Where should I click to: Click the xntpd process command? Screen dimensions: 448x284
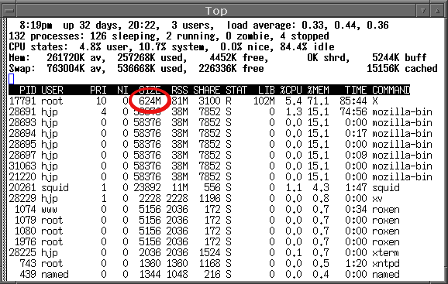[386, 263]
